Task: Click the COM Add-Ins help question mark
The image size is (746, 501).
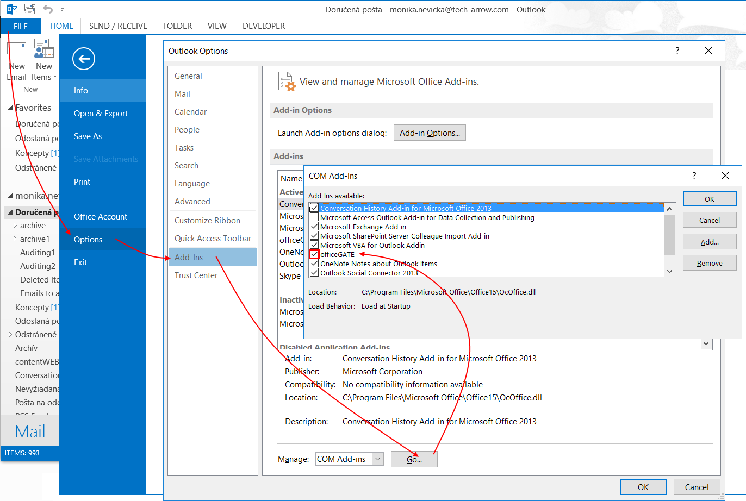Action: (x=694, y=176)
